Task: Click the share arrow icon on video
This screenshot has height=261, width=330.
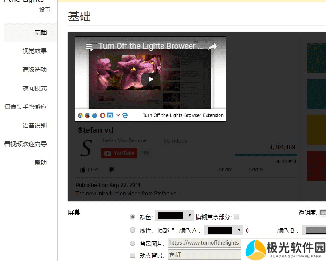Action: (213, 47)
